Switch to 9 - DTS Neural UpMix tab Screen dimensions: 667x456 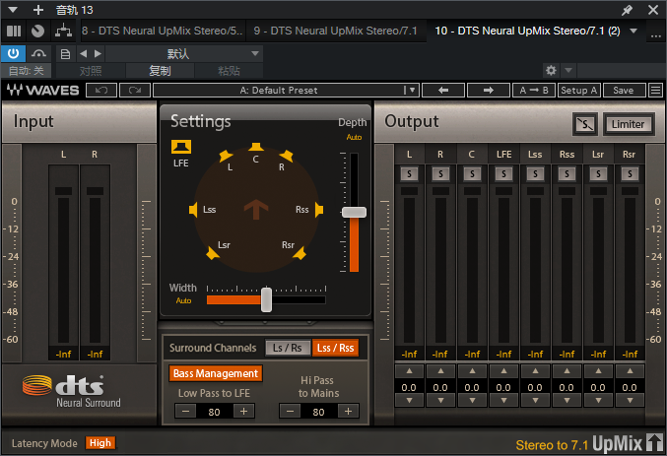tap(335, 31)
